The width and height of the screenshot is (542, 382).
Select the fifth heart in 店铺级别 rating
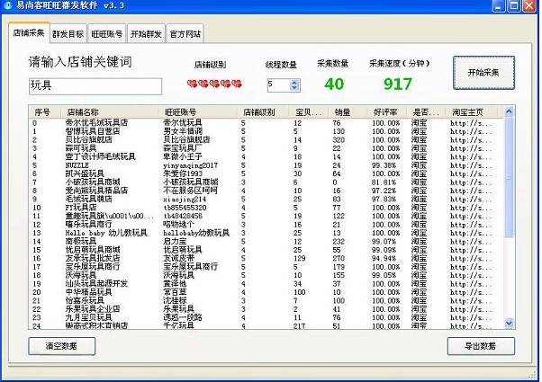coord(237,84)
